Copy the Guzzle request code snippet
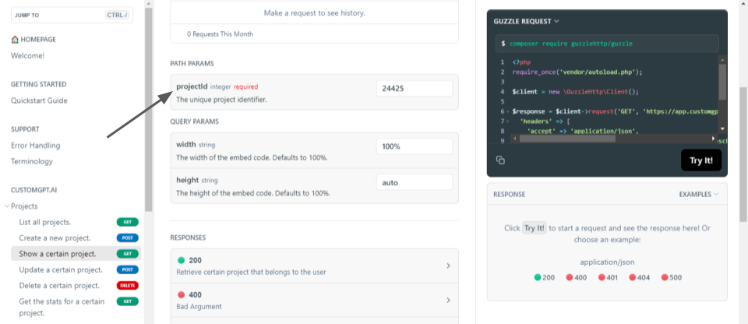Screen dimensions: 748x324 [x=500, y=160]
